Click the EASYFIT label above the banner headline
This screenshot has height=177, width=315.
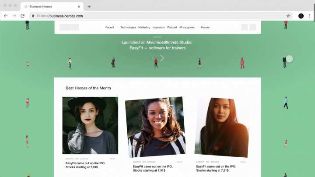point(157,37)
